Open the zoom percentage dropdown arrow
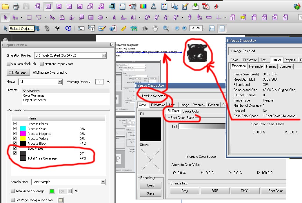This screenshot has height=203, width=302. click(204, 28)
